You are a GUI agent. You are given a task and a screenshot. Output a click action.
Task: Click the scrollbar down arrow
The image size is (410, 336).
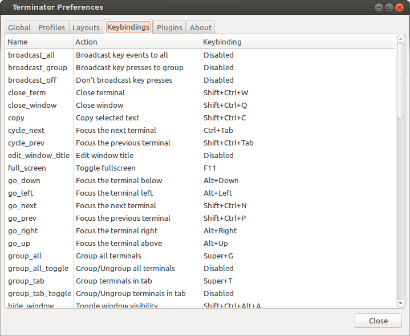[x=400, y=303]
